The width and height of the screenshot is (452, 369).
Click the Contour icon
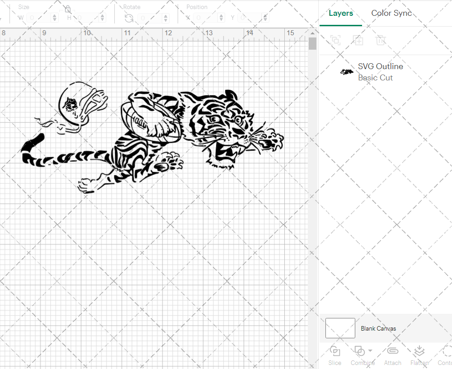click(447, 351)
